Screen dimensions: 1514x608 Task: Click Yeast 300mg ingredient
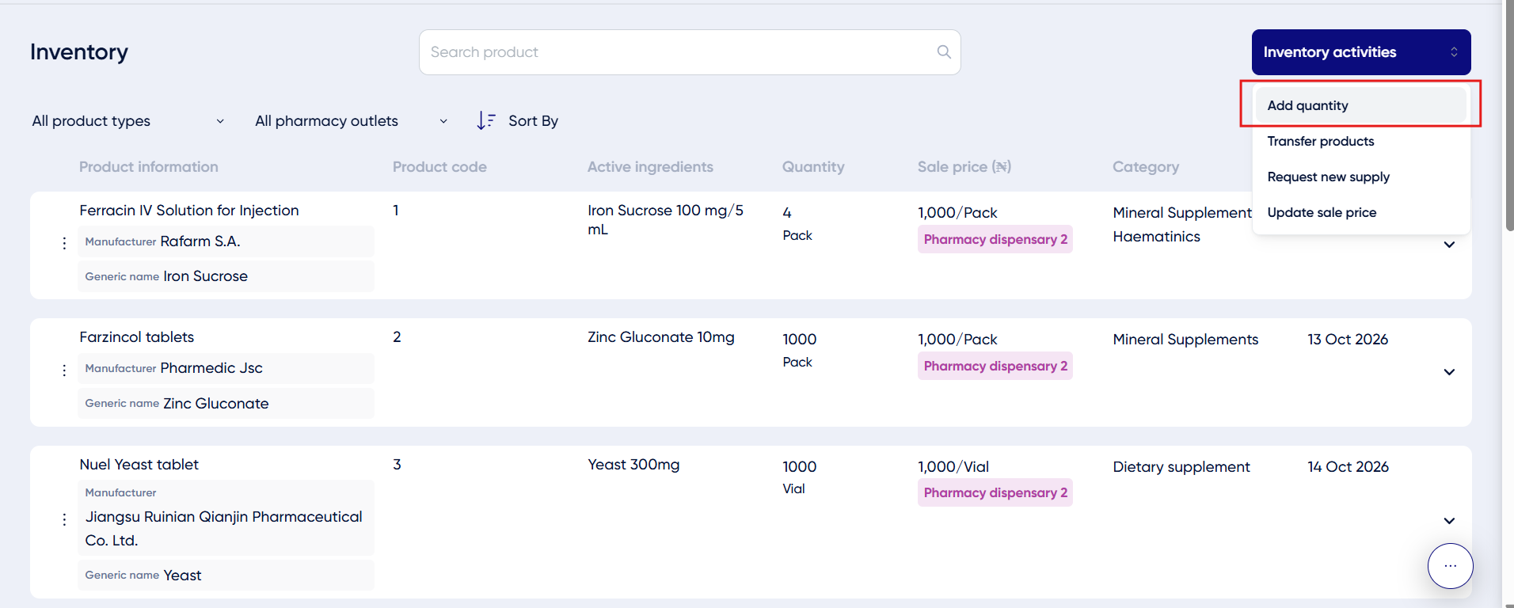633,465
